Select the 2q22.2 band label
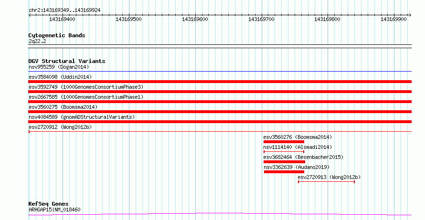The image size is (425, 220). pyautogui.click(x=37, y=41)
